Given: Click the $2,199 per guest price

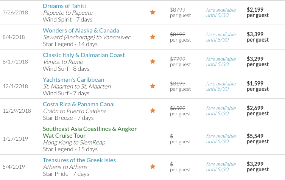Looking at the screenshot, I should tap(257, 12).
